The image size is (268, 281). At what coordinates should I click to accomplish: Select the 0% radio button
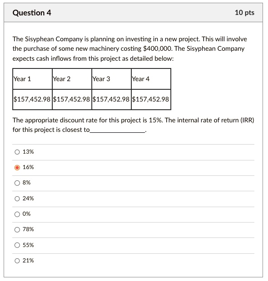tap(17, 214)
